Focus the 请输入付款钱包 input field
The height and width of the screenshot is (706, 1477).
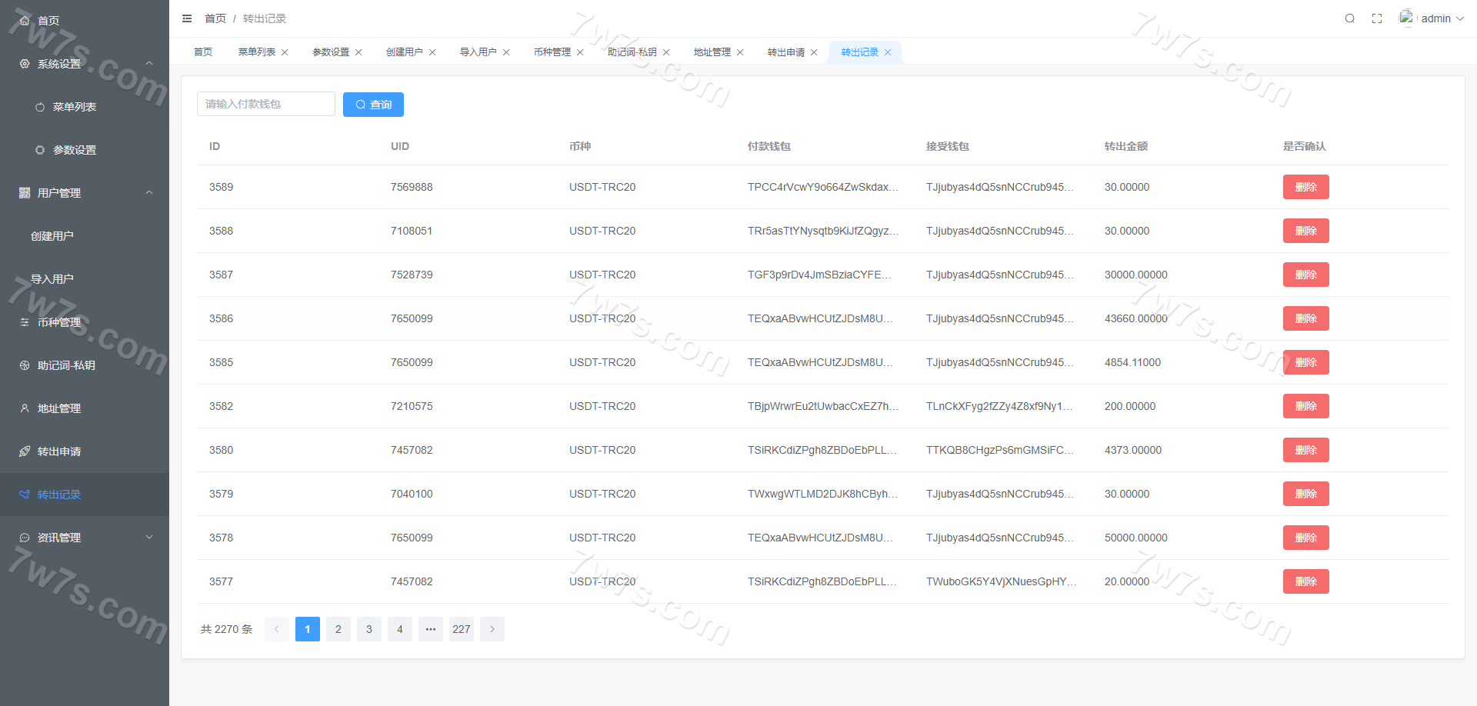click(x=265, y=104)
